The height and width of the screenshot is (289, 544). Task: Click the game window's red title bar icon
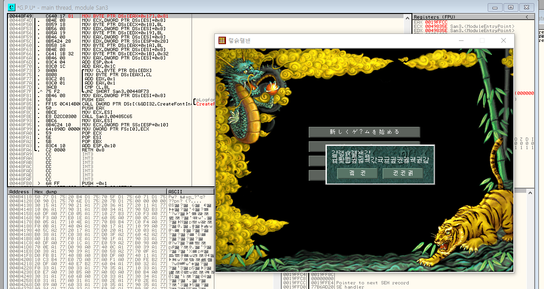tap(222, 40)
